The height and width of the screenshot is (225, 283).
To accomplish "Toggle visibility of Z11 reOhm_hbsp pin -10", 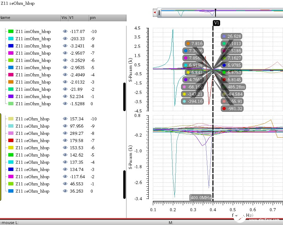I will tap(65, 119).
